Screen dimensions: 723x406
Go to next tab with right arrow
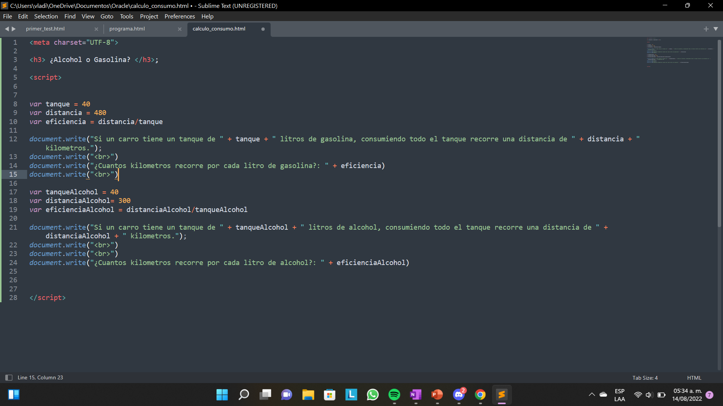[x=14, y=29]
